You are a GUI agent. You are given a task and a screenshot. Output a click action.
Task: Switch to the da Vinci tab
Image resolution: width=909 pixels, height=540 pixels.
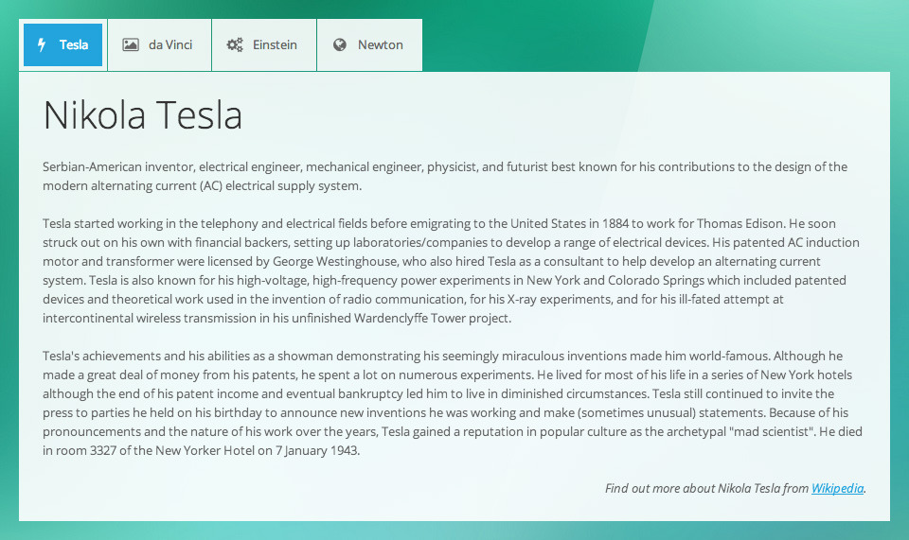click(159, 45)
